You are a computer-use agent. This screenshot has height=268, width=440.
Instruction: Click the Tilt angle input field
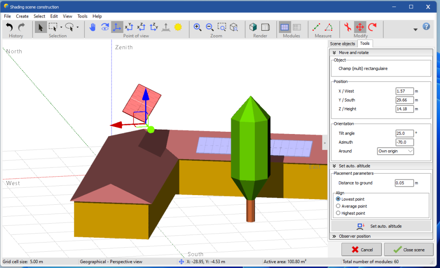(404, 134)
